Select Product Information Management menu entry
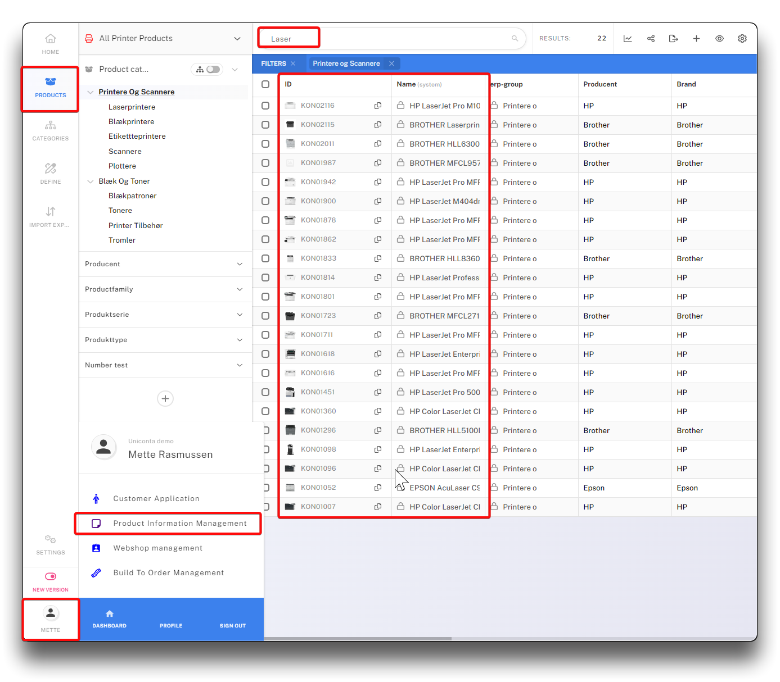Image resolution: width=780 pixels, height=682 pixels. coord(179,524)
